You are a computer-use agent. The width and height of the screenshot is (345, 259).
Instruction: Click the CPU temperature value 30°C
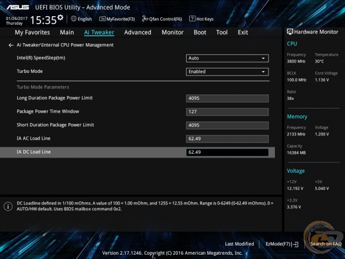(319, 62)
